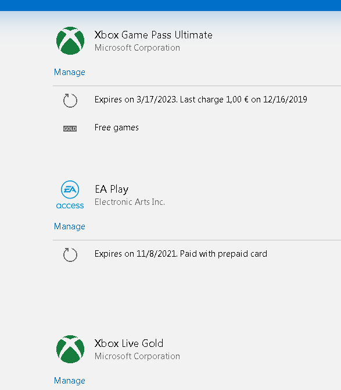Click the blue header bar at top
341x390 pixels.
pyautogui.click(x=171, y=5)
